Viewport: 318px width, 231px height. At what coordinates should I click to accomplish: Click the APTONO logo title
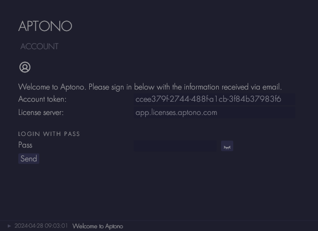click(45, 26)
